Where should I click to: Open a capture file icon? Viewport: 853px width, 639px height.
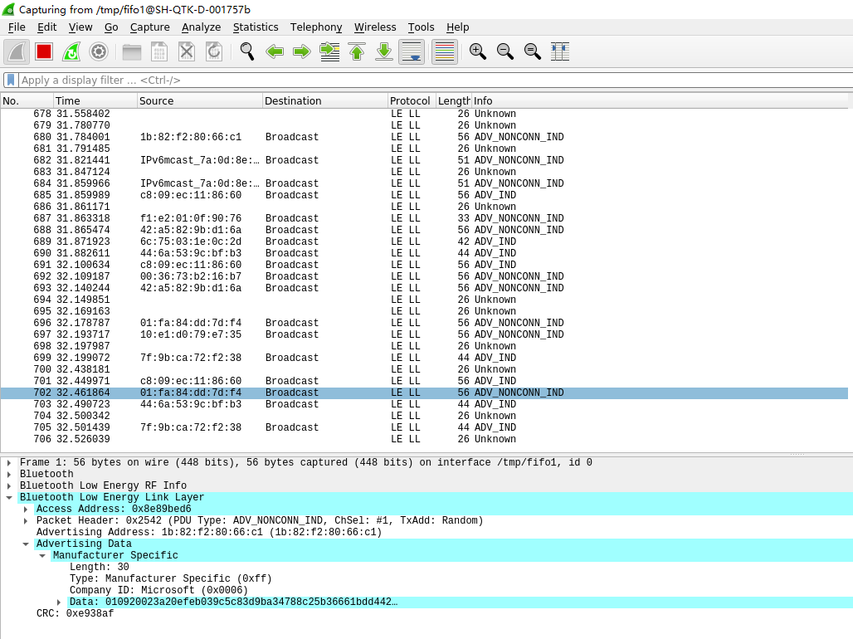pos(132,51)
